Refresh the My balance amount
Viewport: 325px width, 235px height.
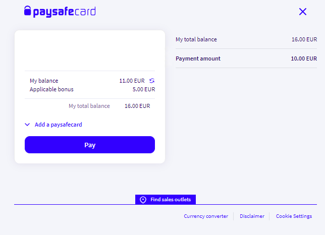pos(152,81)
